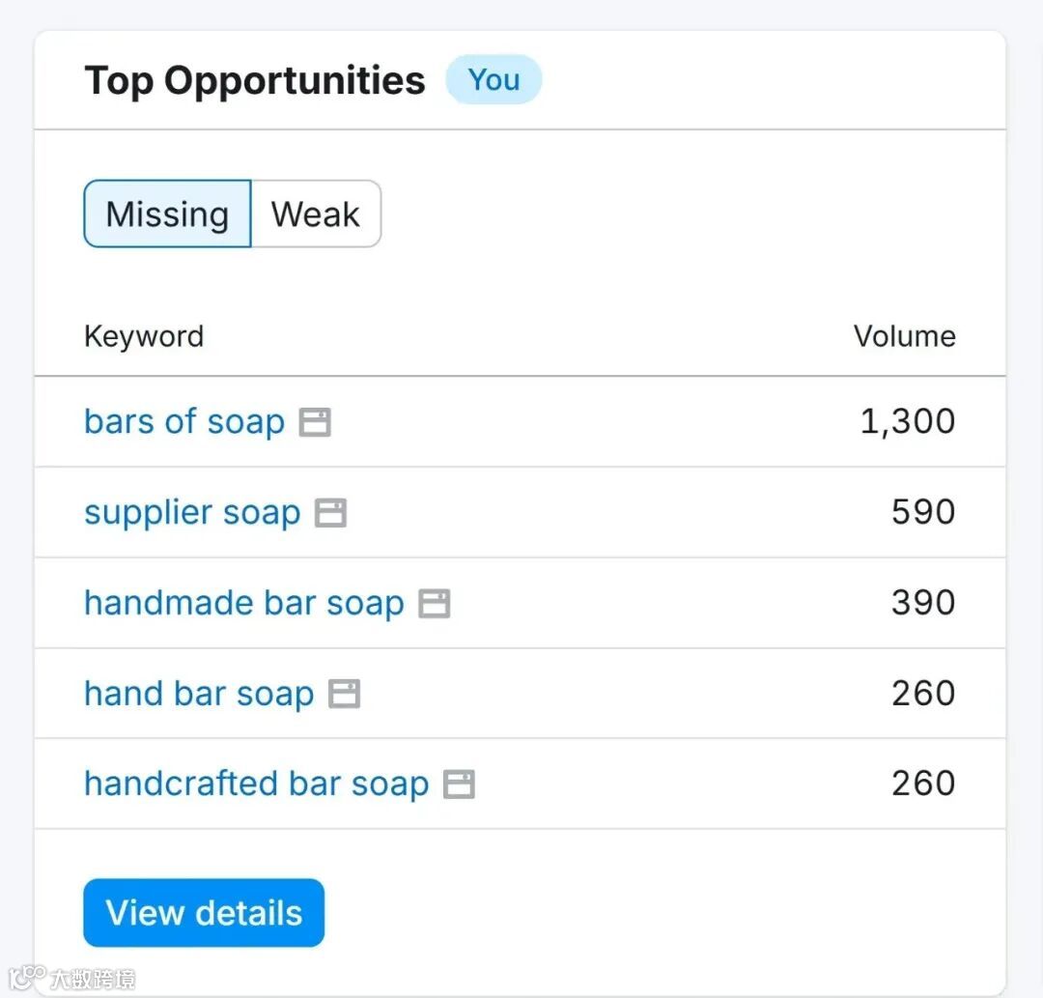Click SERP icon beside handcrafted bar soap
This screenshot has width=1043, height=998.
pyautogui.click(x=459, y=784)
